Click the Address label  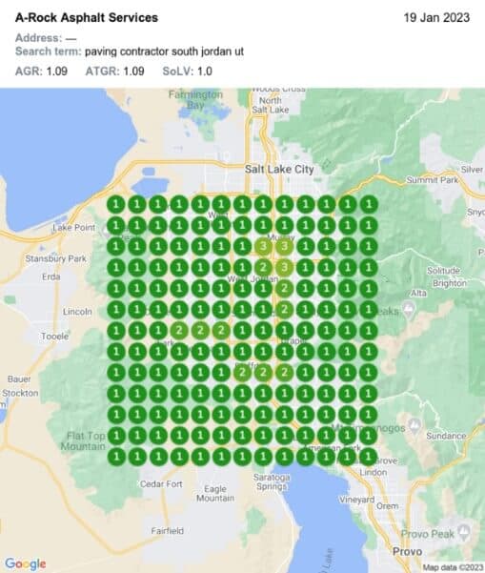(39, 38)
